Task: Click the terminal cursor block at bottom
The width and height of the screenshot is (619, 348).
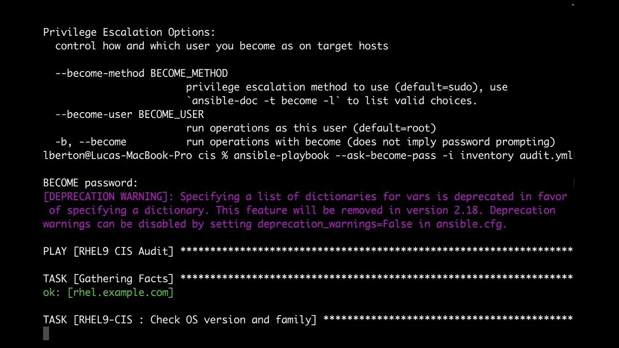Action: point(46,333)
